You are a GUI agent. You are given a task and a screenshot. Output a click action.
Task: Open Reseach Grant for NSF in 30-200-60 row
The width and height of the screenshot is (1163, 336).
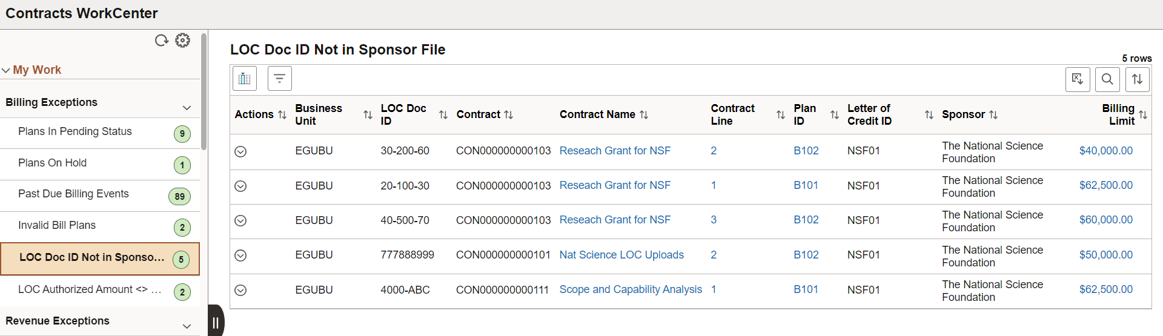point(615,151)
